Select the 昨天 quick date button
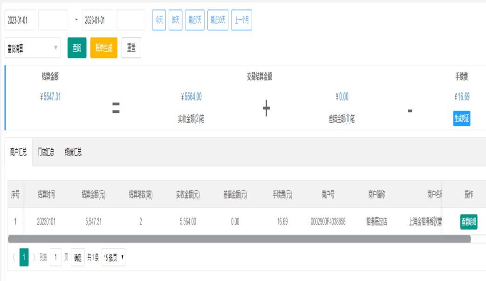The width and height of the screenshot is (486, 281). 175,20
